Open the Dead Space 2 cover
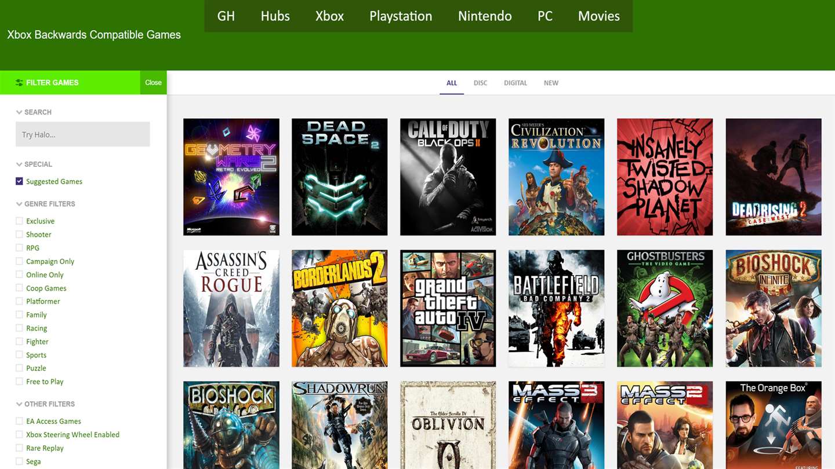The width and height of the screenshot is (835, 469). point(340,177)
